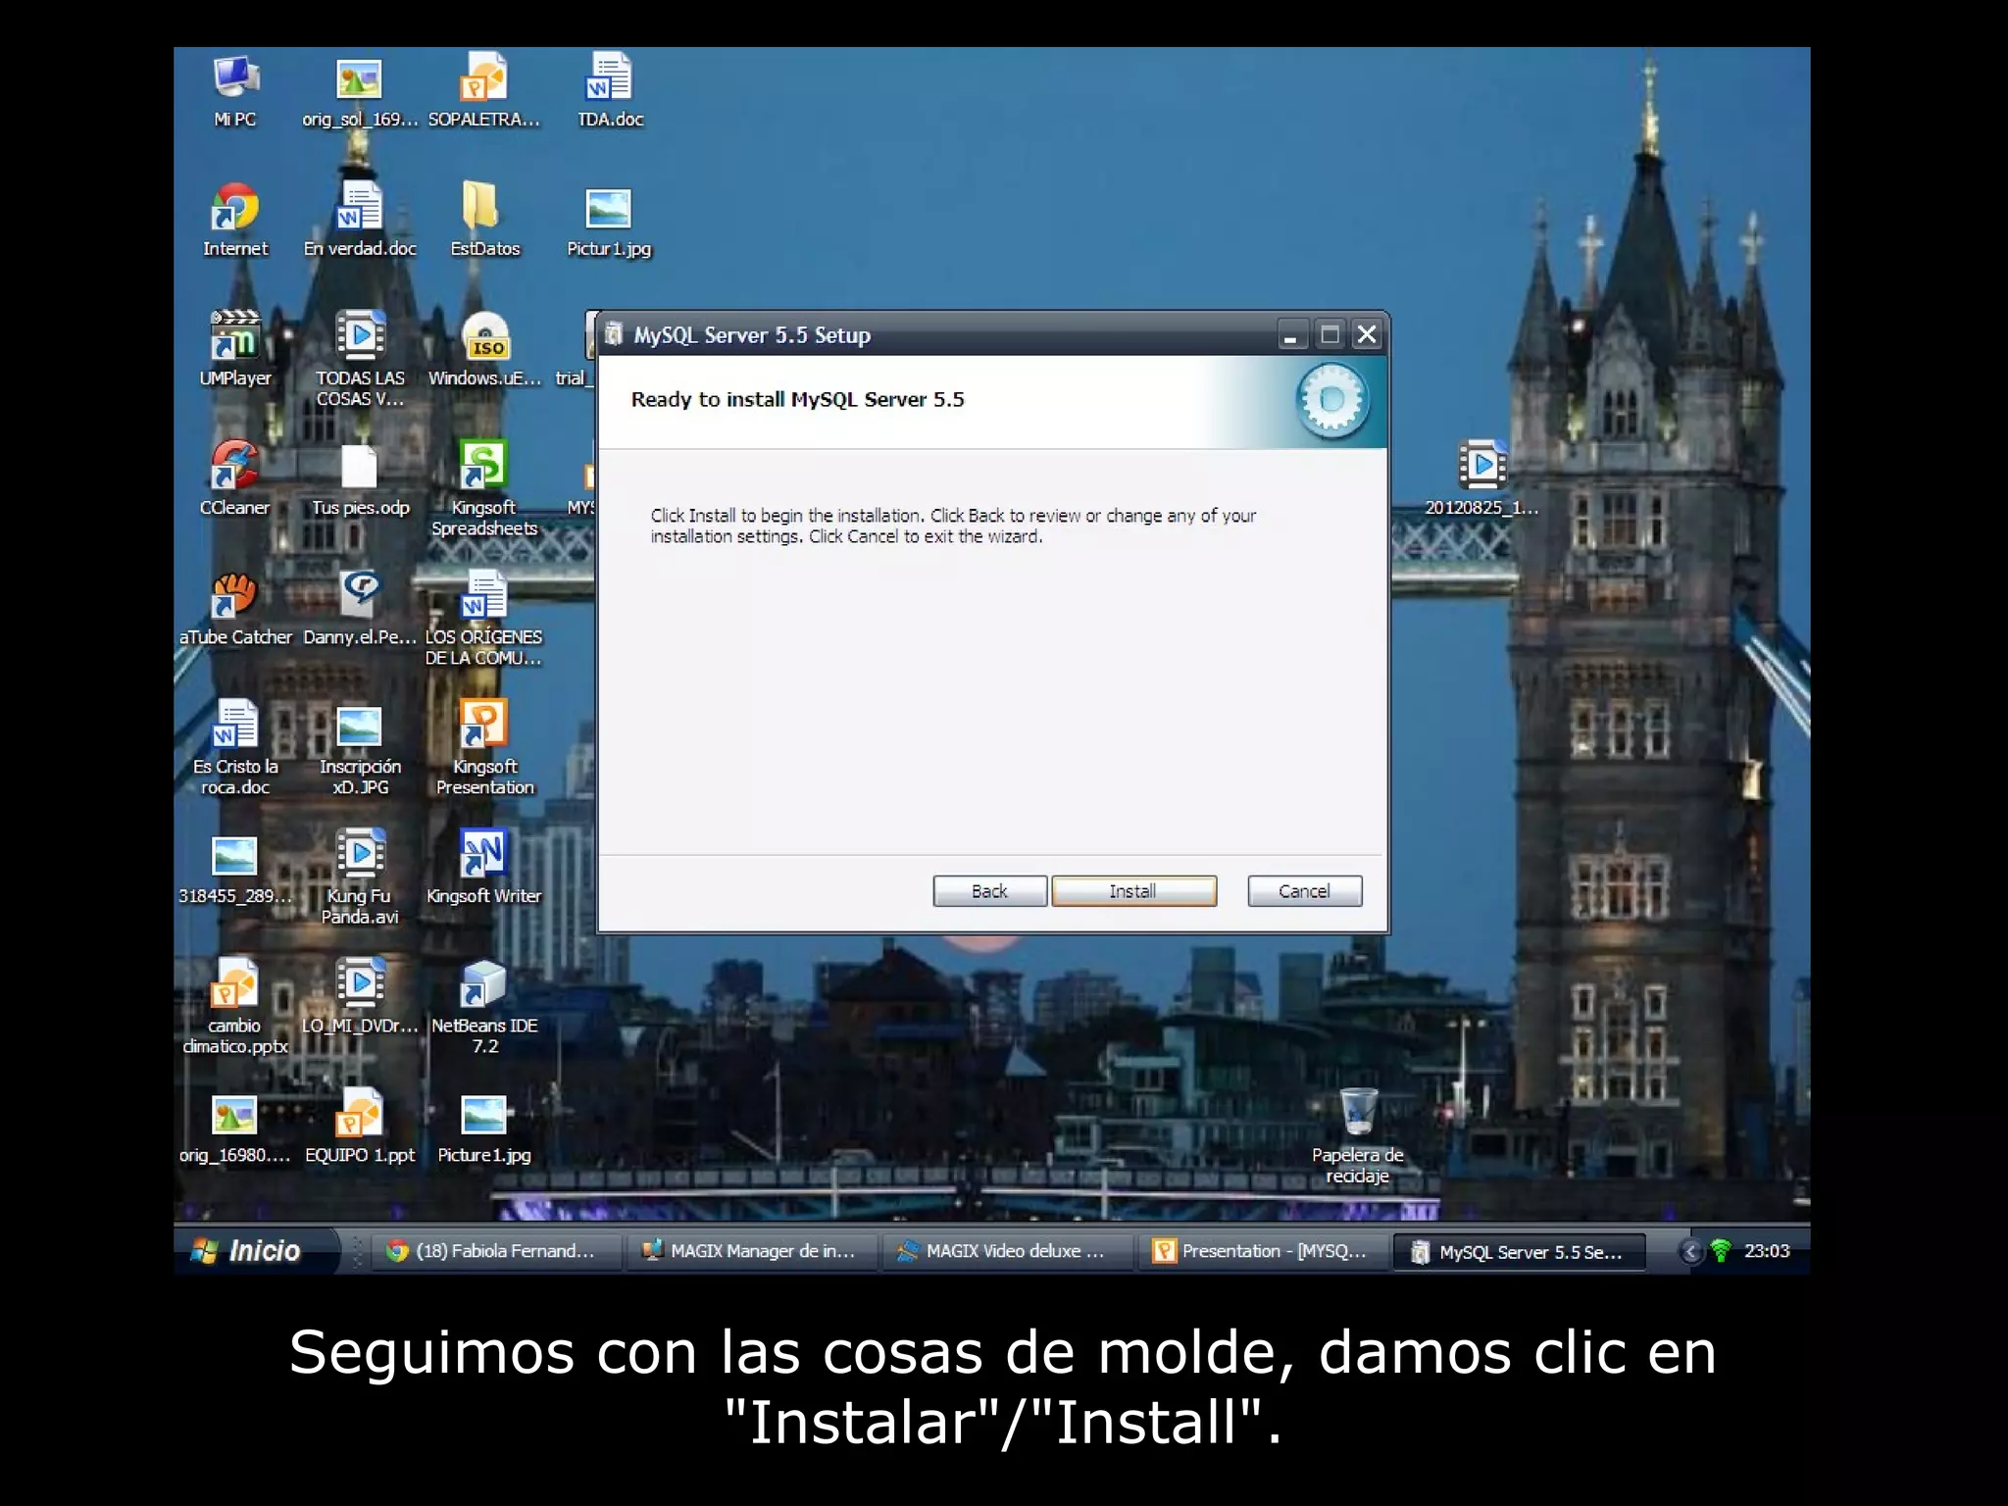Expand hidden system tray icons

1689,1251
